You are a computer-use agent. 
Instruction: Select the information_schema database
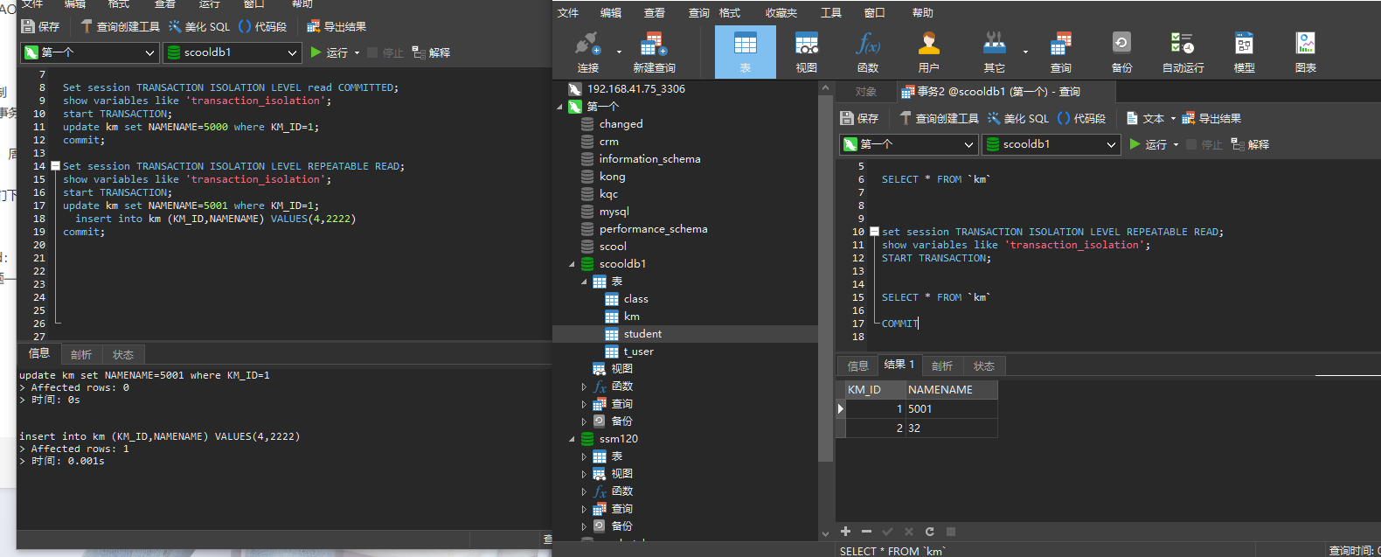(649, 159)
